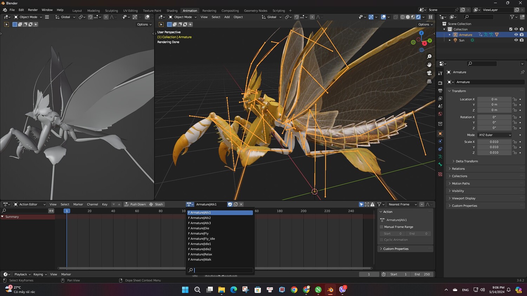527x296 pixels.
Task: Open Blender from the Windows taskbar
Action: pyautogui.click(x=330, y=290)
